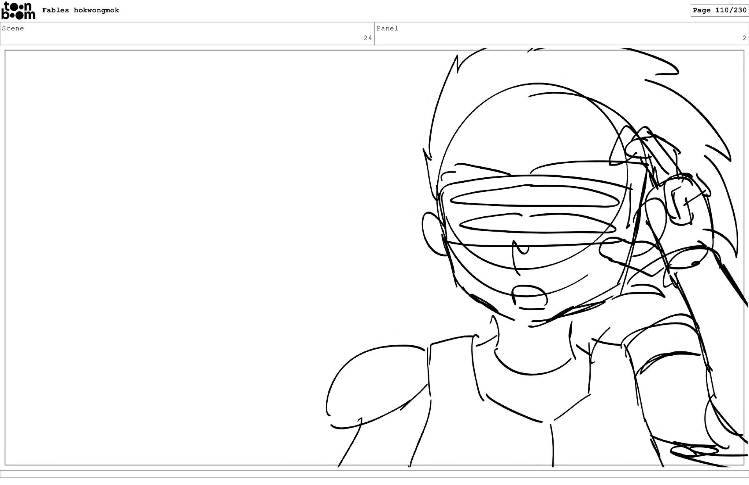This screenshot has width=749, height=485.
Task: Click panel number 2
Action: click(x=744, y=38)
